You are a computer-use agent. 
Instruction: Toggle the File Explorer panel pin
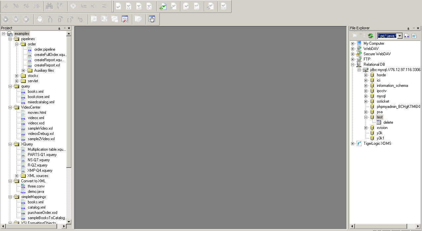[408, 28]
